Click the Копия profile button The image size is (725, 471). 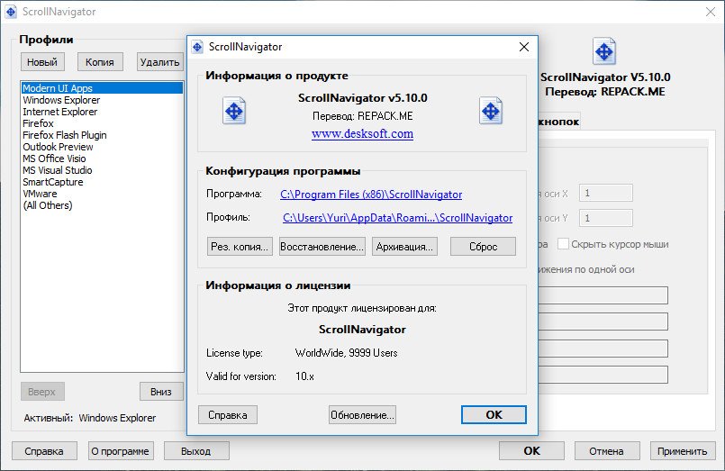(100, 62)
